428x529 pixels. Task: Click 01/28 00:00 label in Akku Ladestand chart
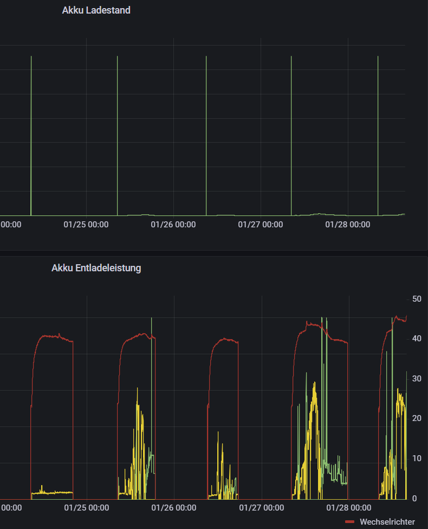[x=348, y=224]
